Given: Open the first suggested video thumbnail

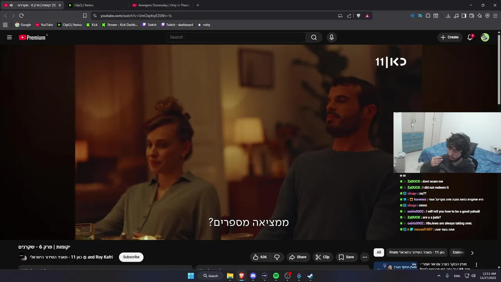Looking at the screenshot, I should 395,266.
